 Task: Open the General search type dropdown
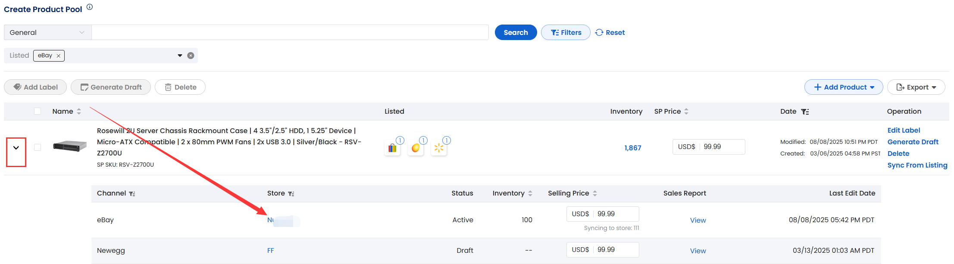coord(48,32)
